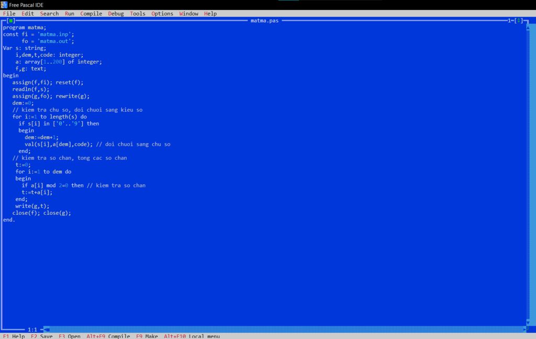Click the 'for i:=1 to dem do' line
The width and height of the screenshot is (536, 339).
(43, 171)
